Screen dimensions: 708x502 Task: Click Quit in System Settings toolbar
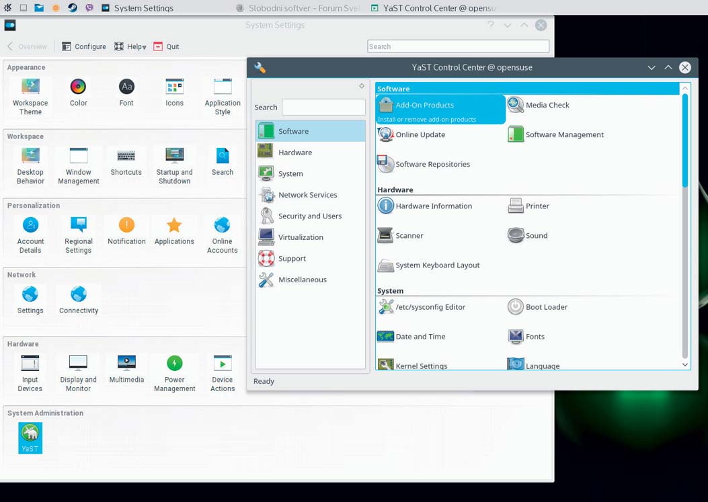point(166,46)
